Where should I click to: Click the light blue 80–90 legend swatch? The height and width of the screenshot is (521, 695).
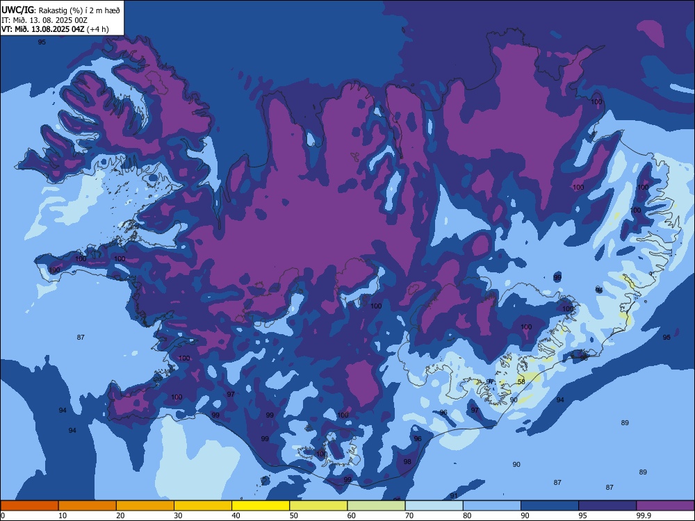492,506
